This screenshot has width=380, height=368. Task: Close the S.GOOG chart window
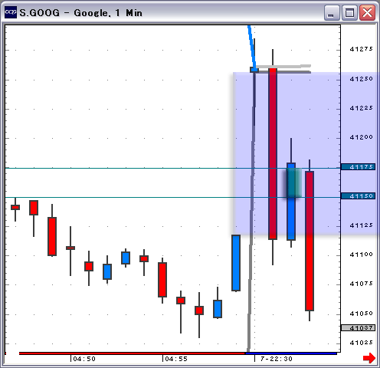click(367, 12)
